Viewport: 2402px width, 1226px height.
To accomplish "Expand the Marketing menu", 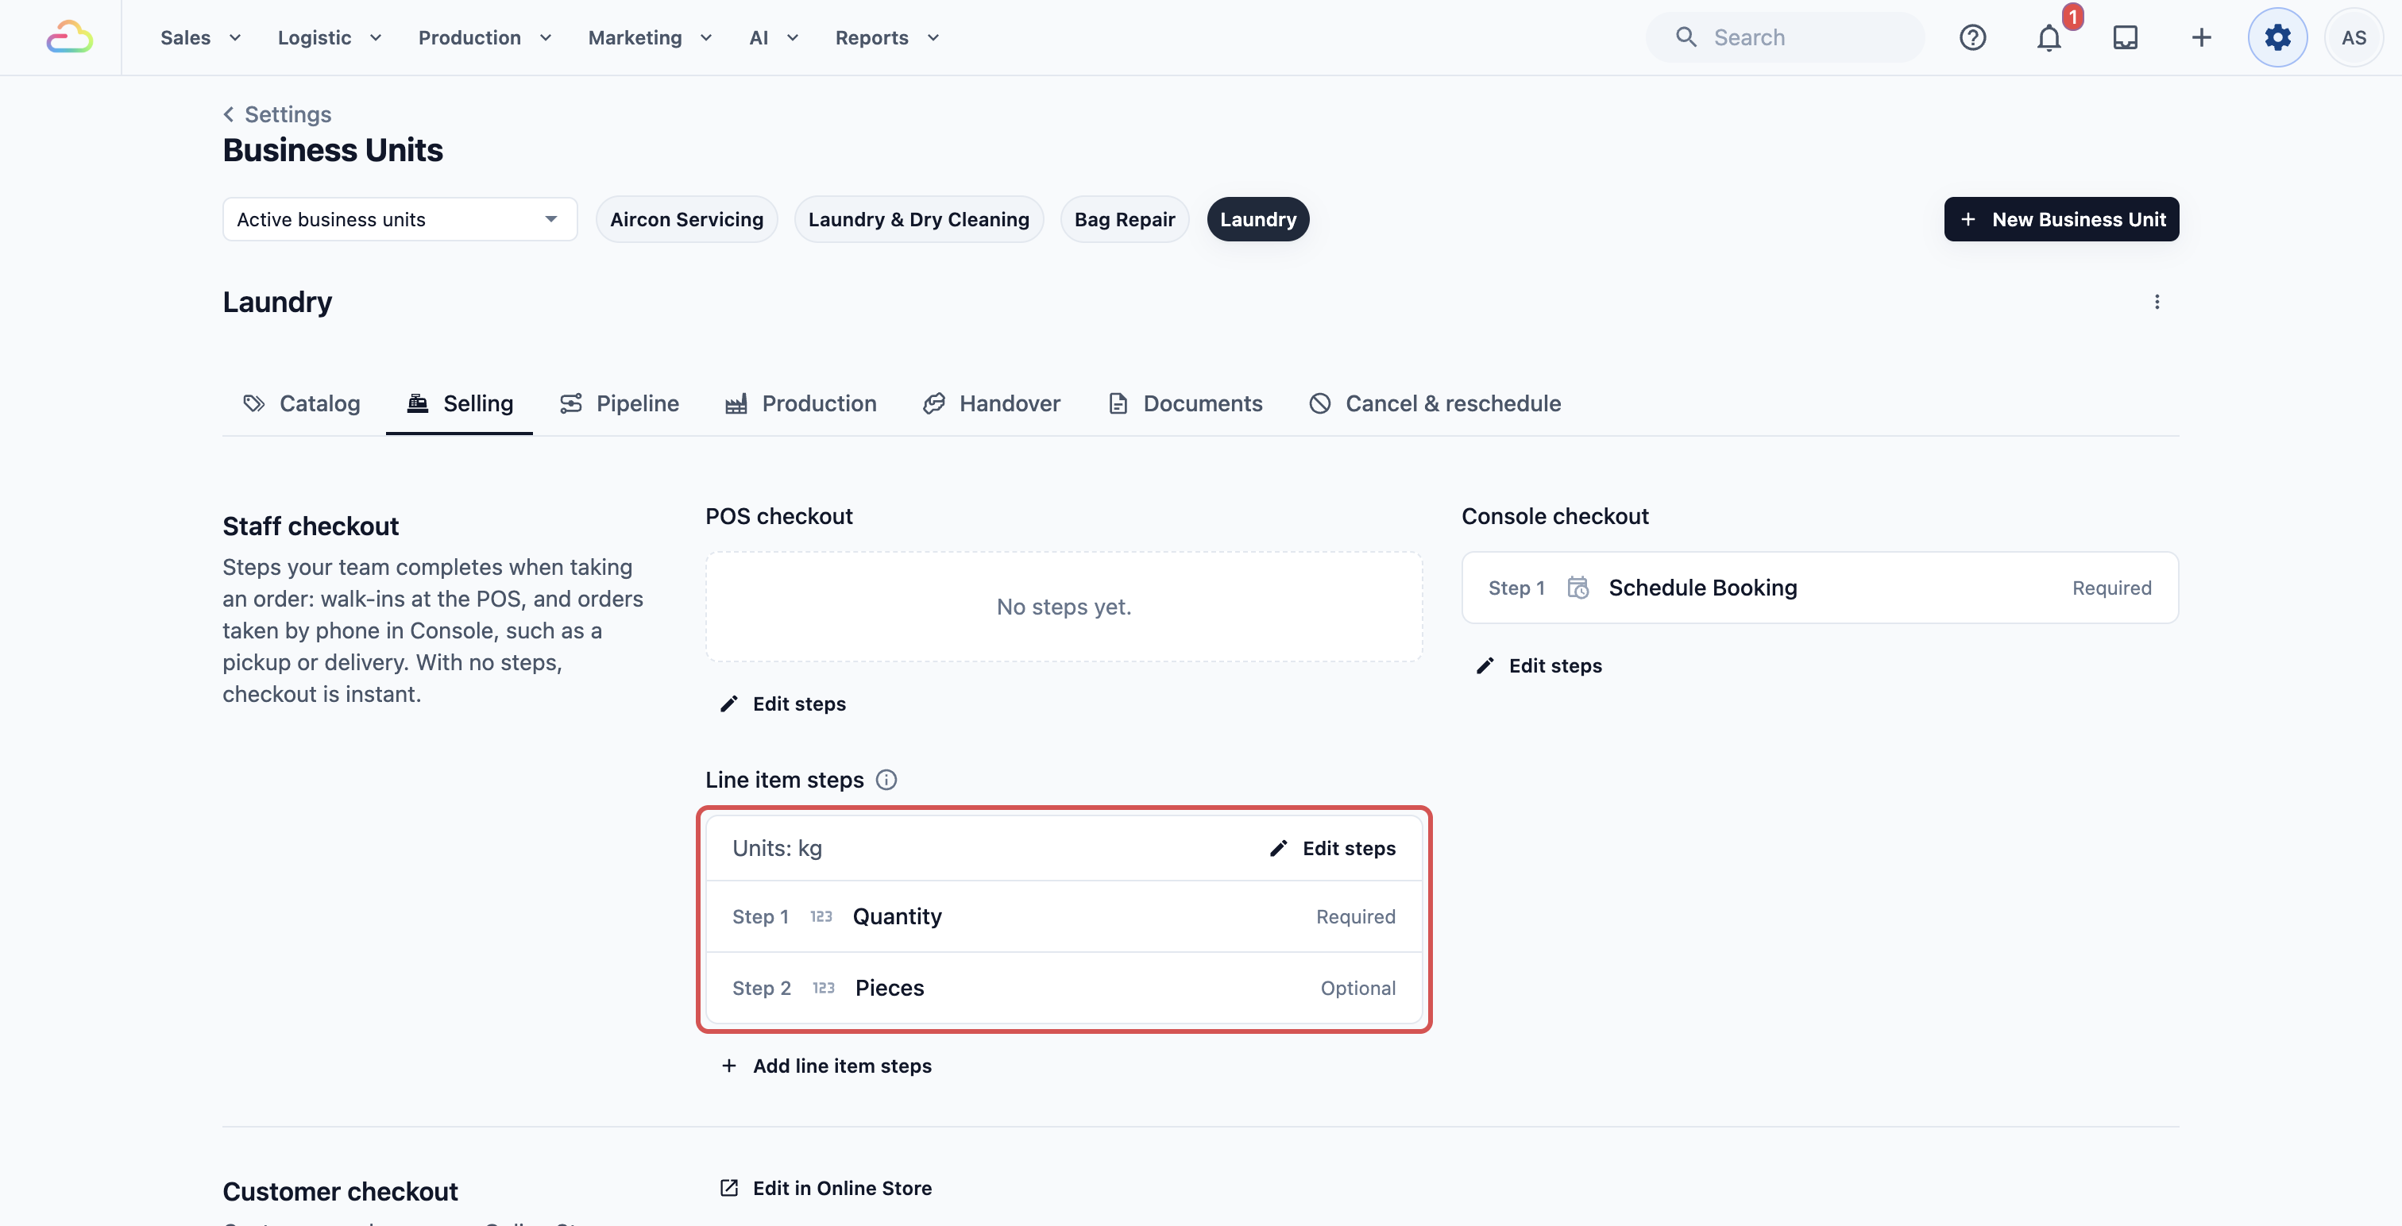I will [650, 37].
